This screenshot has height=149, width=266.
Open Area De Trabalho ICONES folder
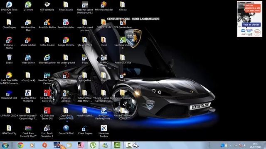point(123,113)
